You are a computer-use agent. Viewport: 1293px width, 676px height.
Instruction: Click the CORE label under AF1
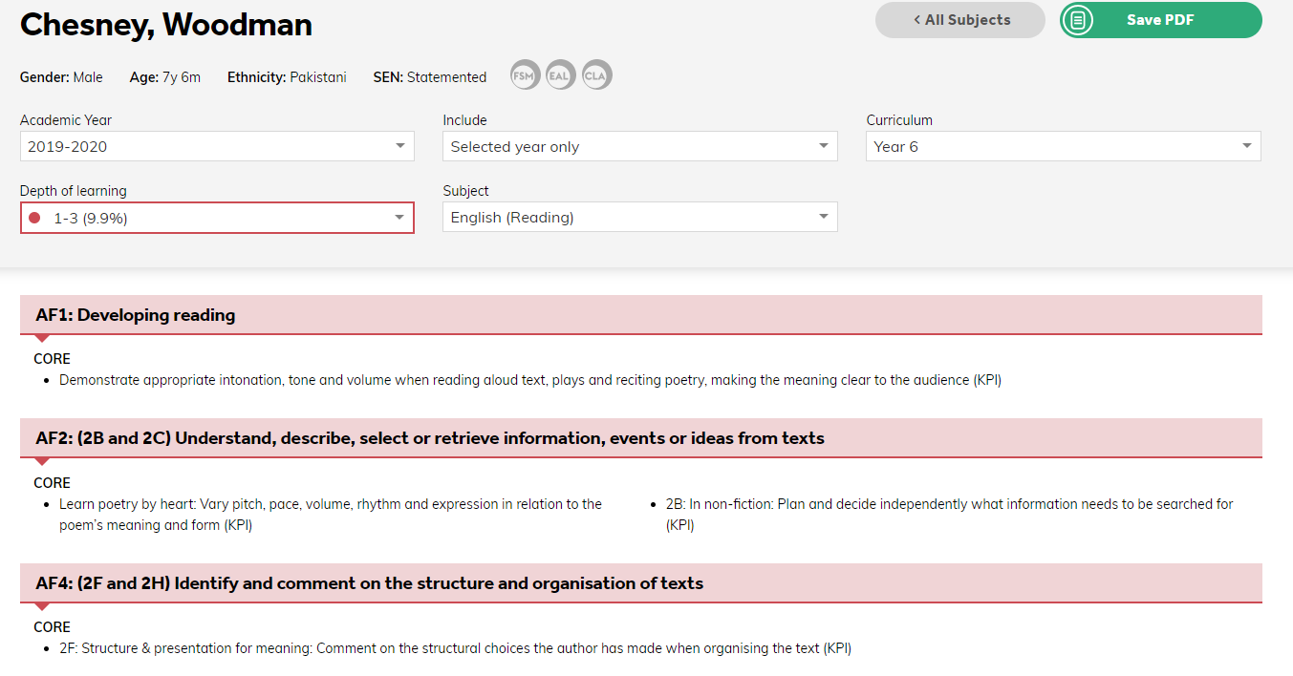point(53,359)
